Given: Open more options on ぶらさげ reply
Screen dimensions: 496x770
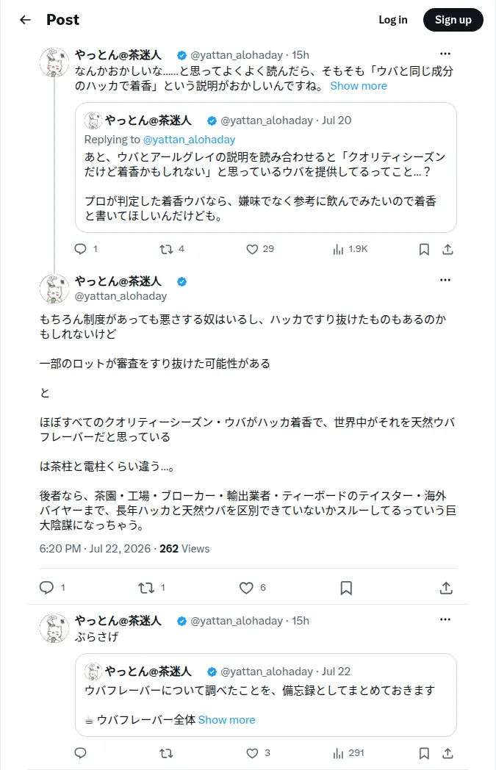Looking at the screenshot, I should pyautogui.click(x=445, y=619).
